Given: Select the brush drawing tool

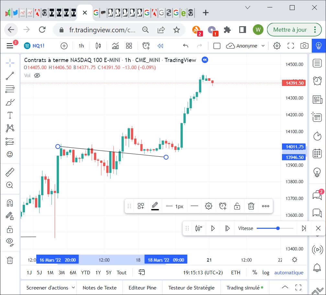Looking at the screenshot, I should (10, 102).
